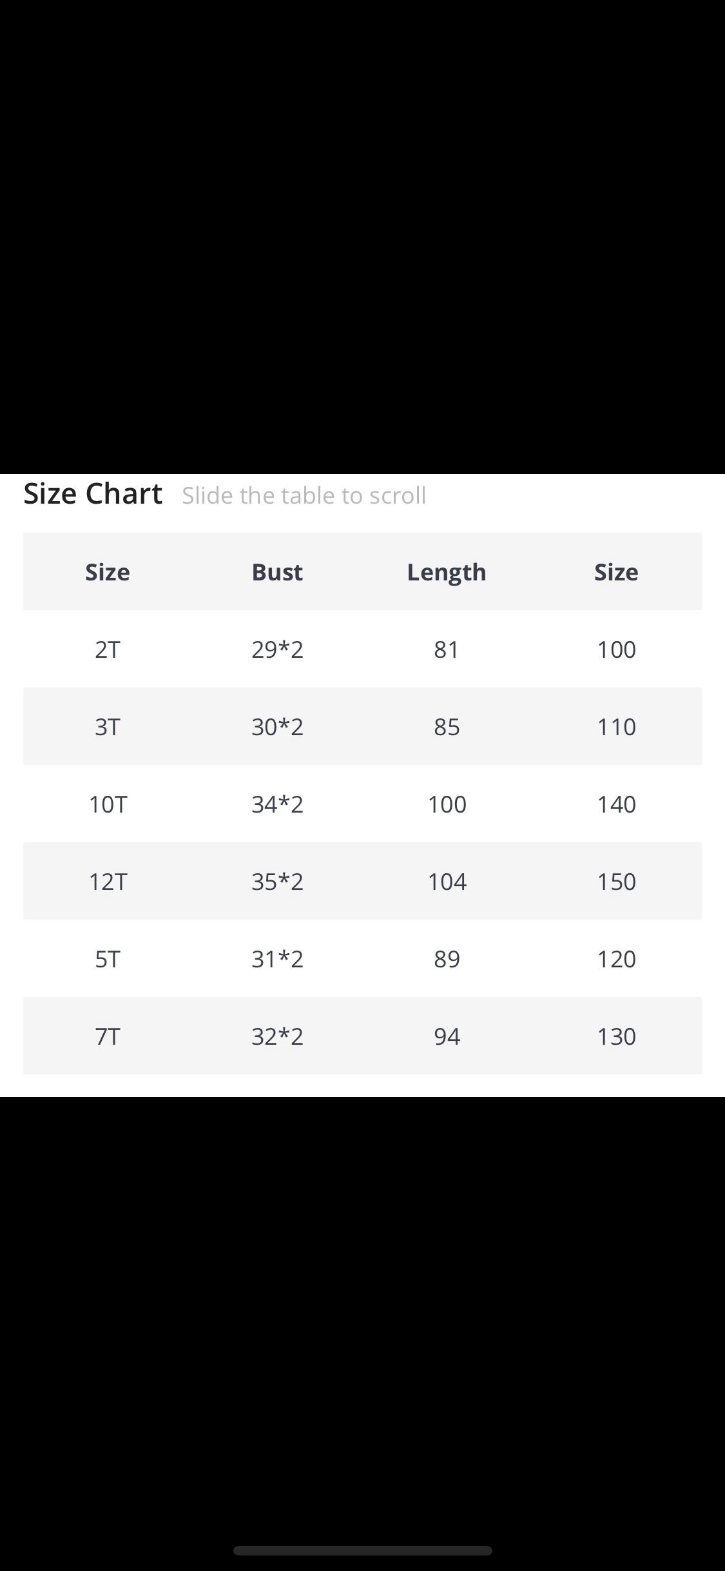Tap the Size header beside the Bust column

(108, 572)
